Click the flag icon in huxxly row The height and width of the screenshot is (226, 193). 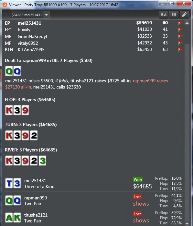click(x=180, y=30)
